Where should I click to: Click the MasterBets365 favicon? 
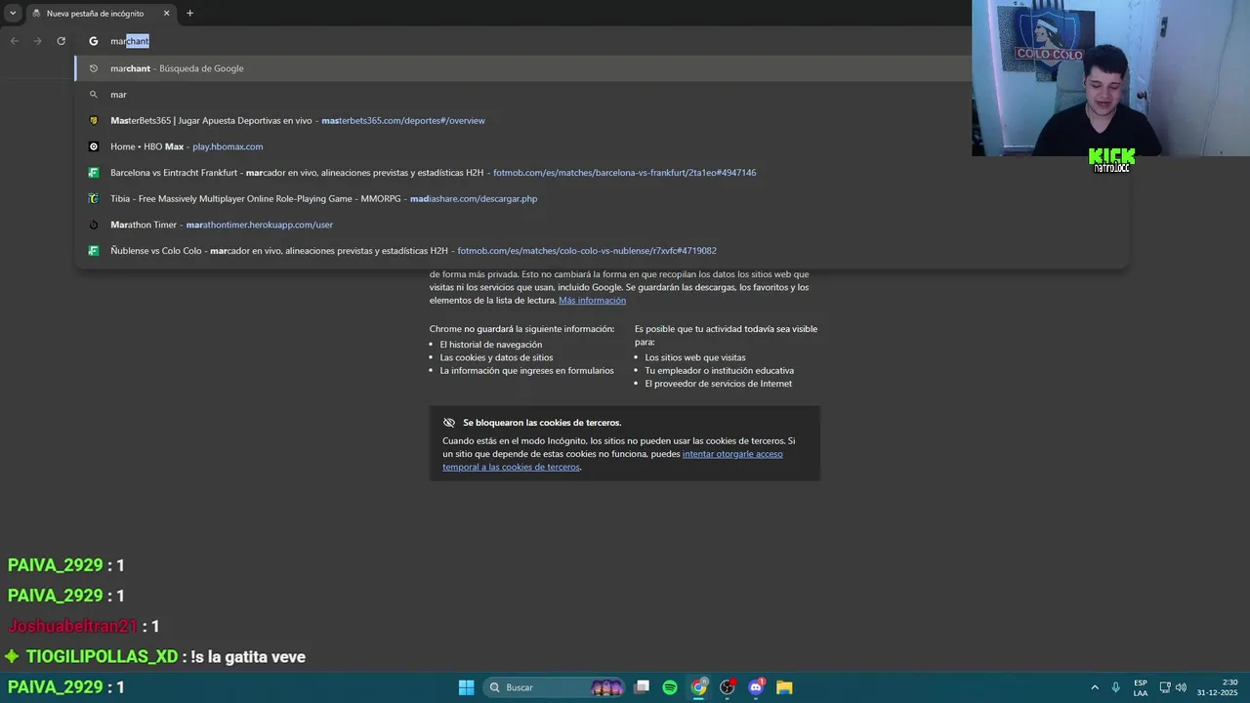(94, 120)
